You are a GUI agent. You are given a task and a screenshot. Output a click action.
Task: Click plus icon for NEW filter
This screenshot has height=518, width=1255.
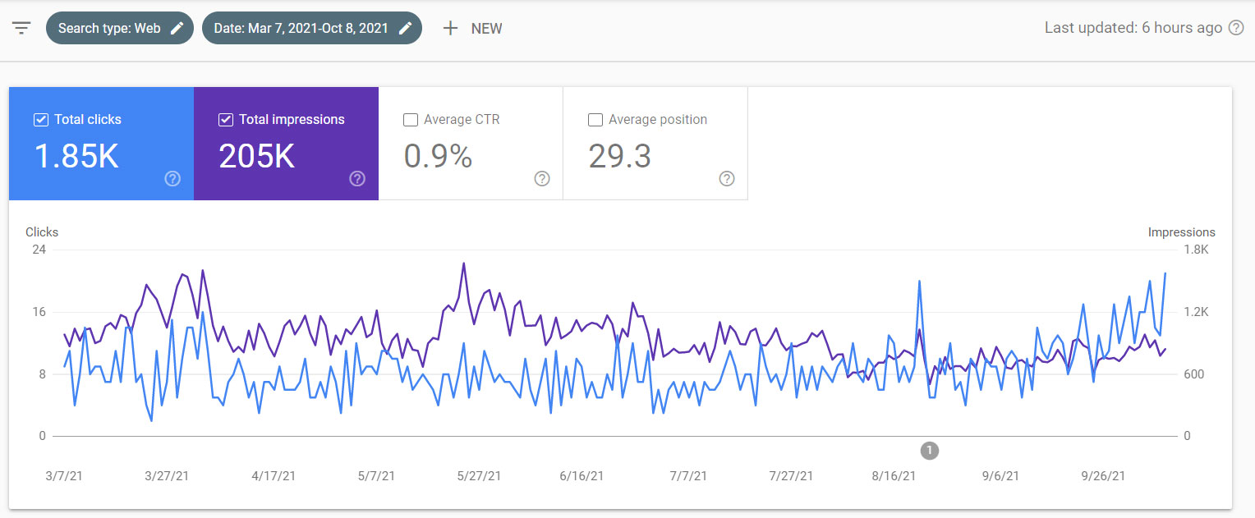pyautogui.click(x=450, y=28)
